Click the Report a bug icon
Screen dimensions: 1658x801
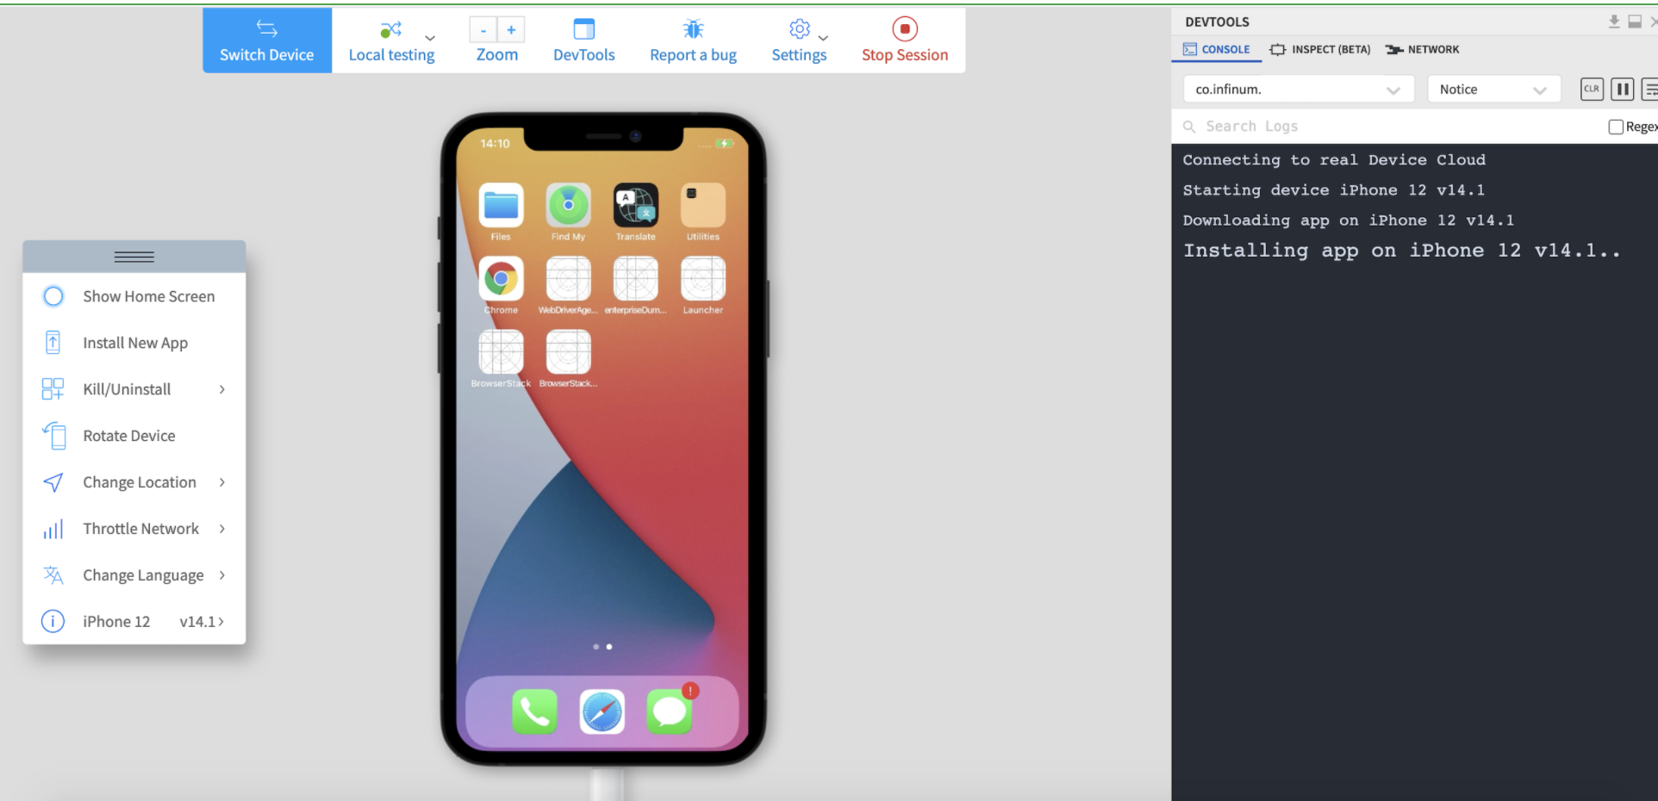[x=692, y=28]
